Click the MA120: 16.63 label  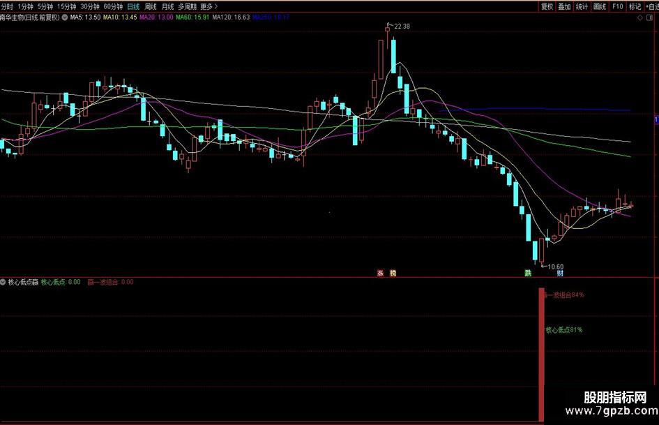click(231, 17)
